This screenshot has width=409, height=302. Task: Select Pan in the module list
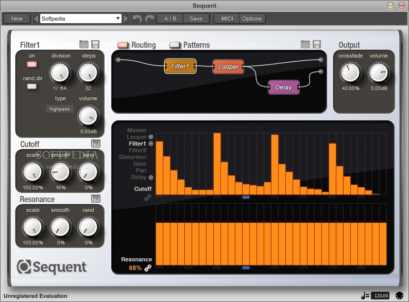point(141,170)
